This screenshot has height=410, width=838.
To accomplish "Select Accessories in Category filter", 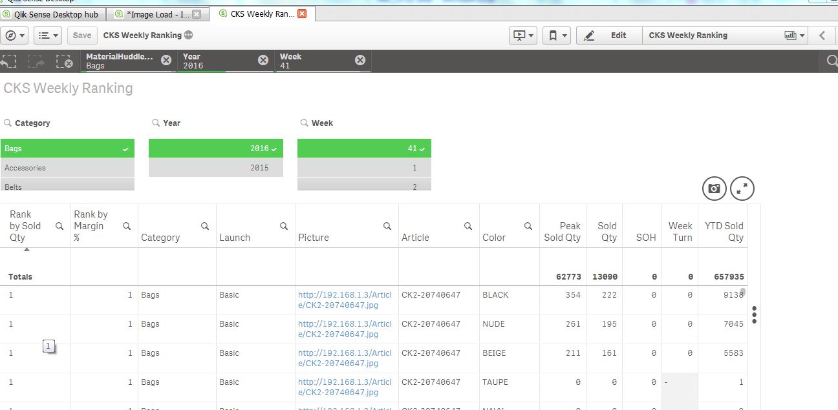I will tap(67, 168).
